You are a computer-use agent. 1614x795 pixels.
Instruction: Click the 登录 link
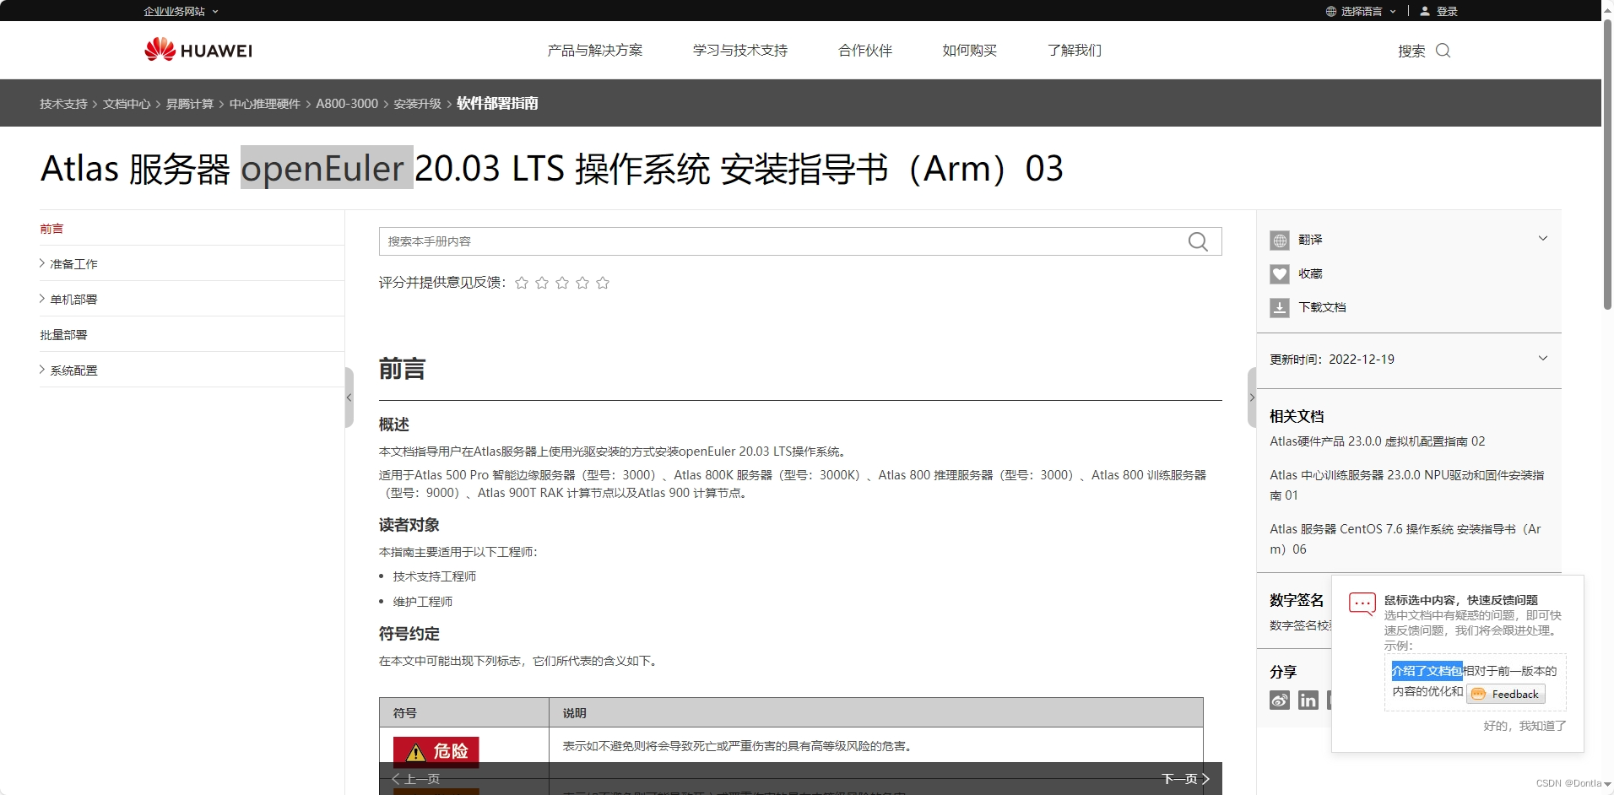point(1447,11)
